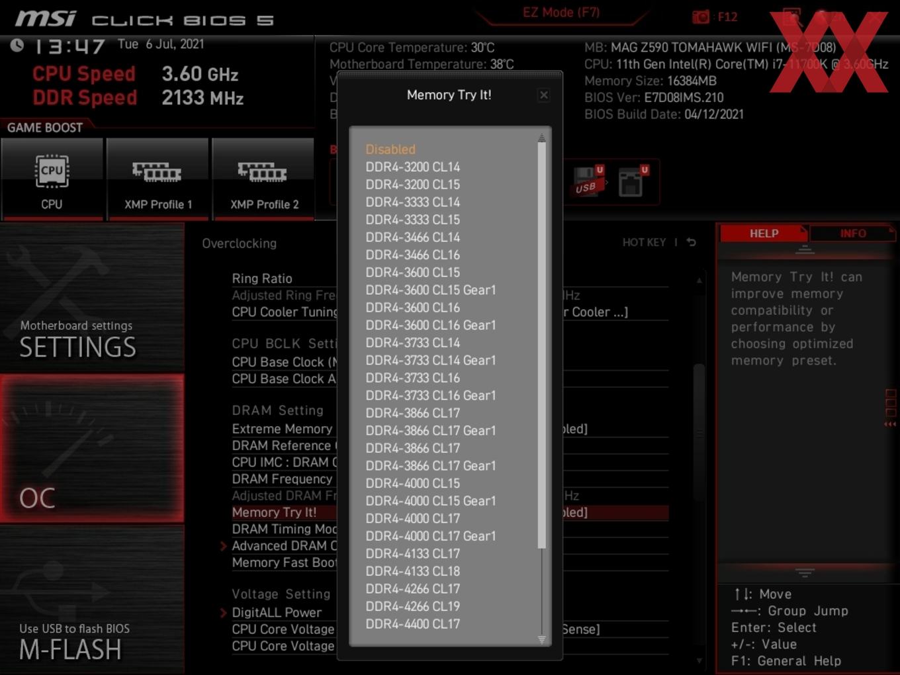Pick DDR4-3733 CL14 Gear1

[x=431, y=360]
